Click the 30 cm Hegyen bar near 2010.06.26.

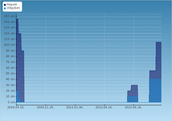pyautogui.click(x=134, y=91)
